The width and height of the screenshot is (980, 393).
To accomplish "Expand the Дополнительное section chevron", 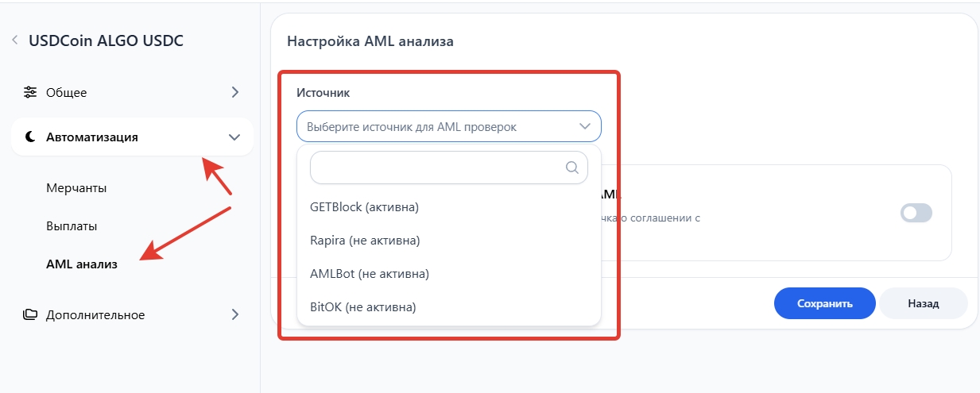I will coord(234,314).
